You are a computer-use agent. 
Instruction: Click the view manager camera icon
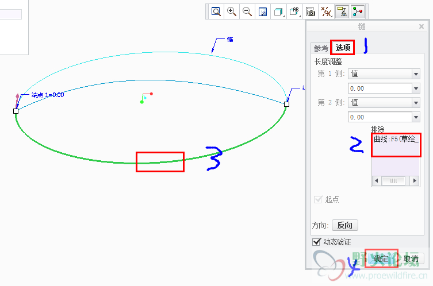click(x=311, y=12)
